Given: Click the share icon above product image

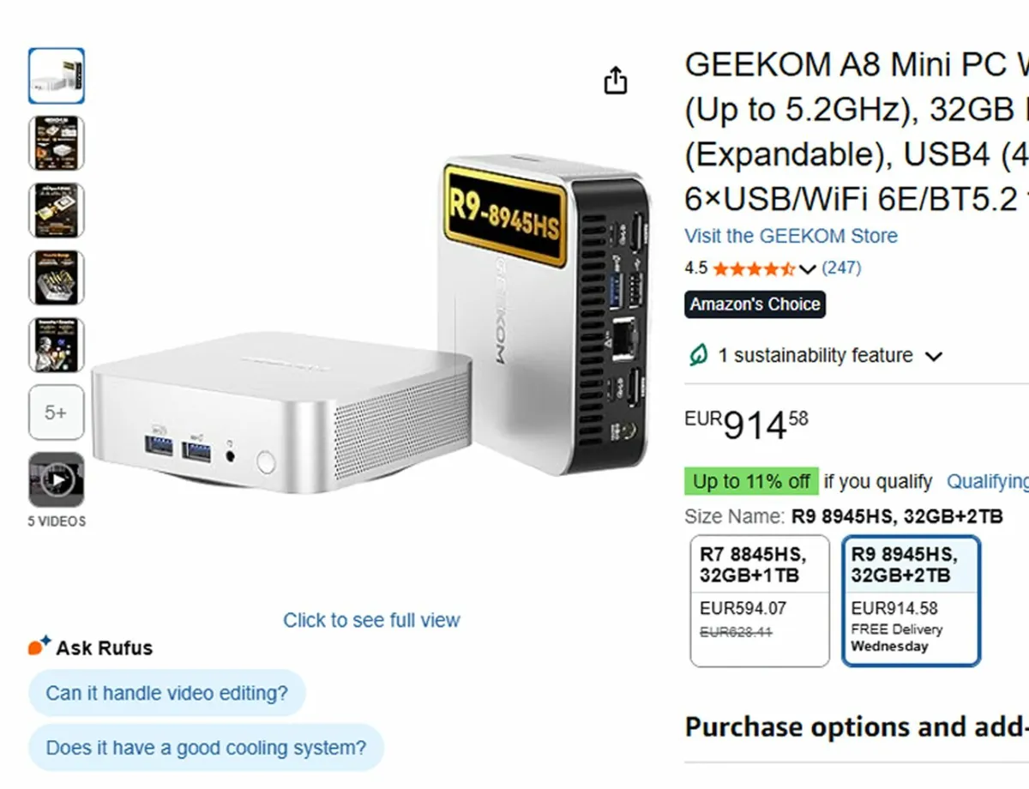Looking at the screenshot, I should tap(616, 81).
